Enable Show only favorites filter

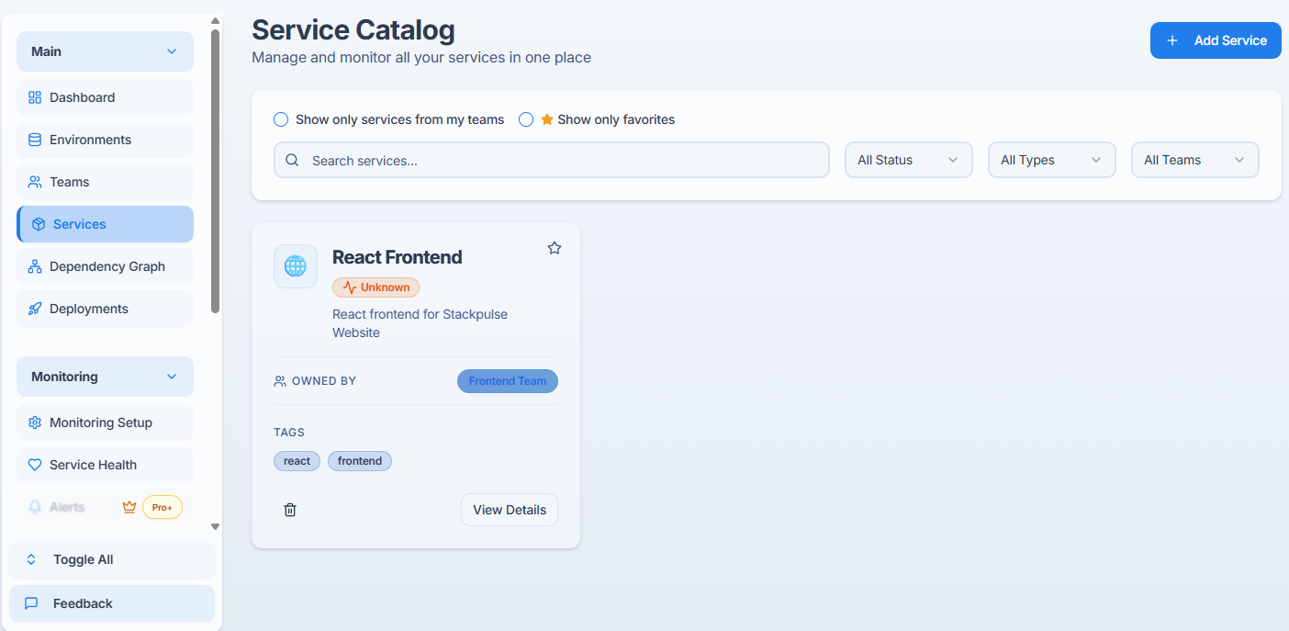[526, 119]
